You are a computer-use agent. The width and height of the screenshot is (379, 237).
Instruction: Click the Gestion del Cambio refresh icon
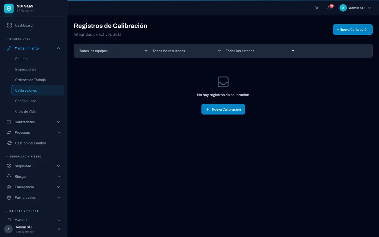pos(9,143)
